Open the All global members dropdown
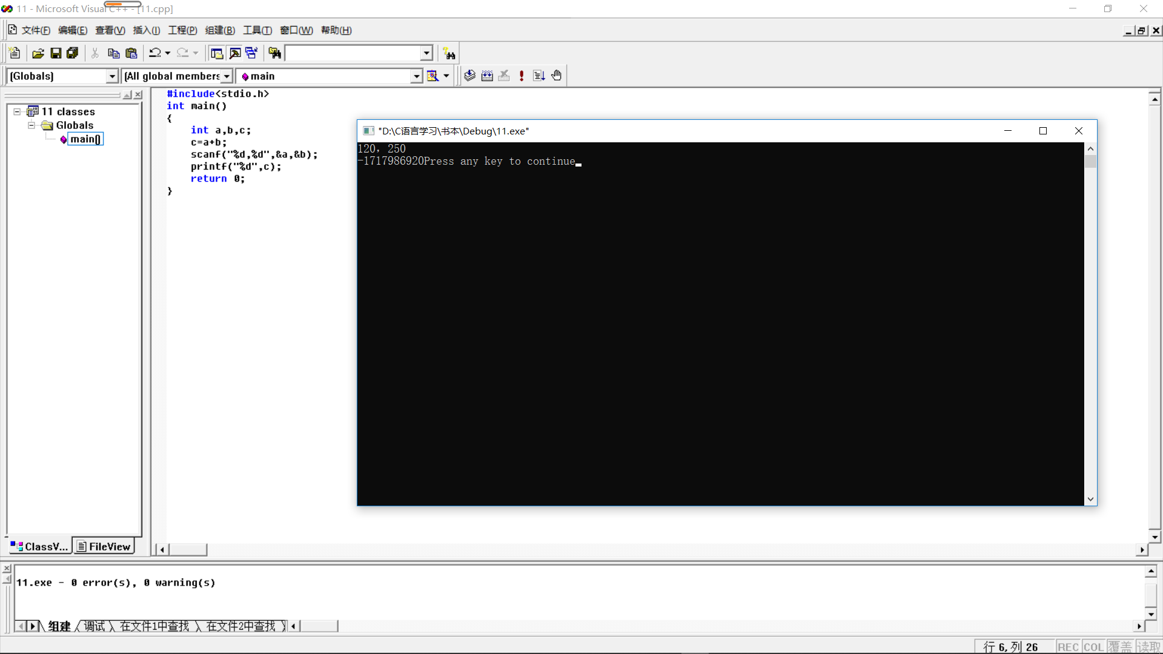Screen dimensions: 1163x654 227,76
